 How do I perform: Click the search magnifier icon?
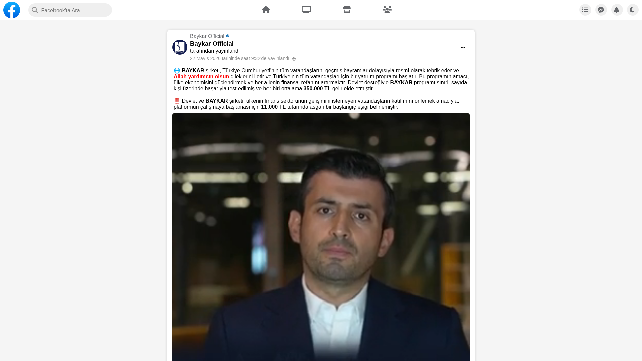point(35,10)
